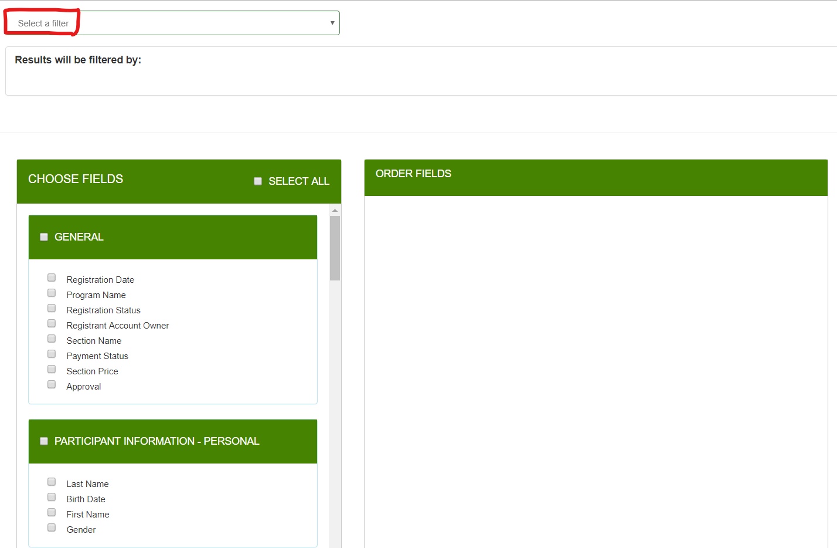Screen dimensions: 837x548
Task: Check the Payment Status field
Action: [x=51, y=353]
